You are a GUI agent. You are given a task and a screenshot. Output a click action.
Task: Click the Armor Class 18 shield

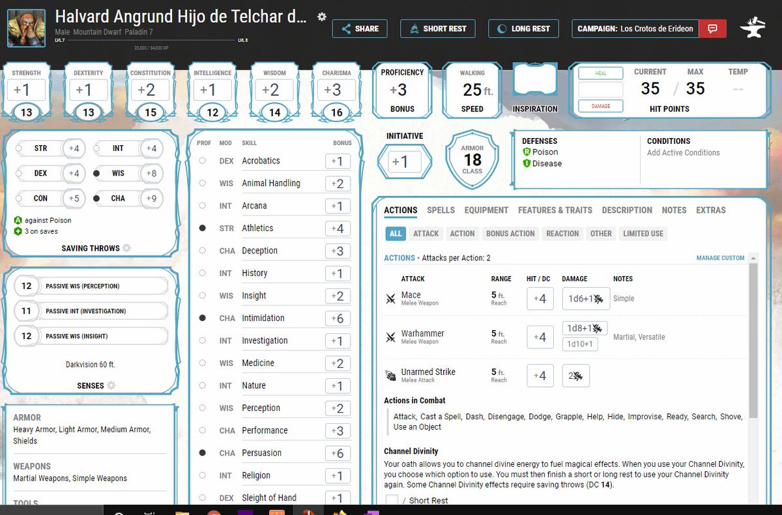pyautogui.click(x=472, y=160)
